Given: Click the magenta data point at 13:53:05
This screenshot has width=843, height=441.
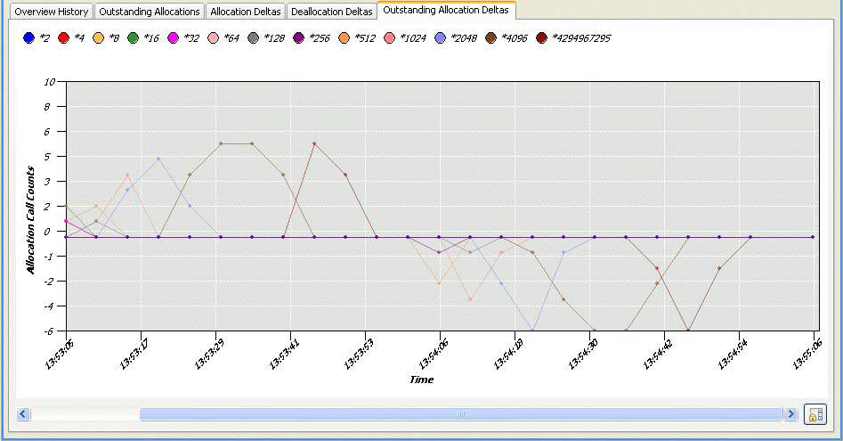Looking at the screenshot, I should pos(66,221).
